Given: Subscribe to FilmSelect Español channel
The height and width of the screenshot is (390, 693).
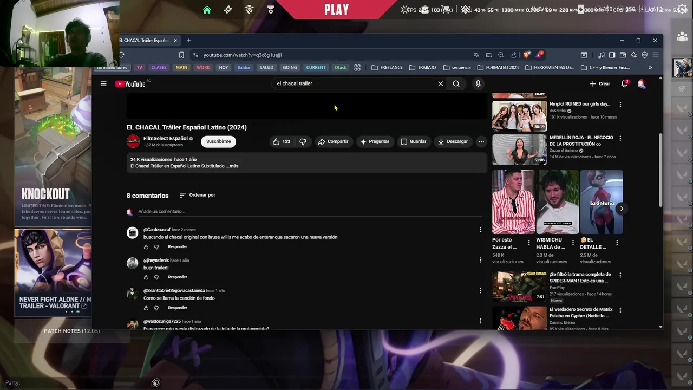Looking at the screenshot, I should 219,141.
